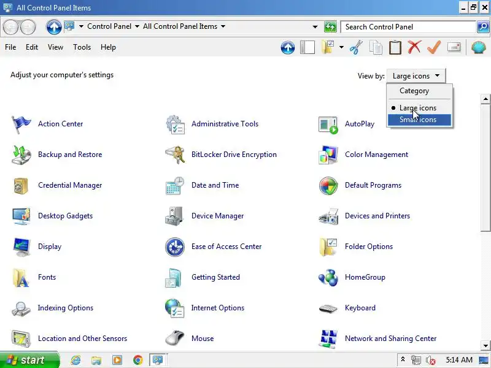Open the Desktop Gadgets icon
This screenshot has height=368, width=491.
pyautogui.click(x=21, y=216)
